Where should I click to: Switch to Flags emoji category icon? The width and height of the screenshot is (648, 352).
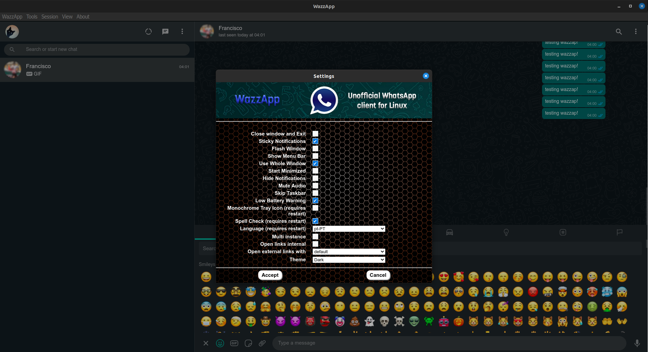pyautogui.click(x=620, y=232)
